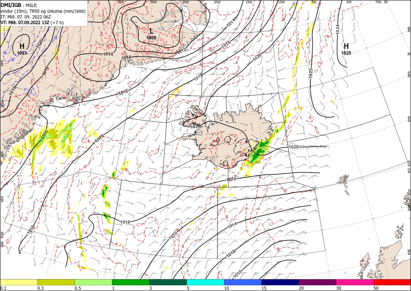Click the 'vindur (10m), T850 og úrkoma' line
411x291 pixels.
pos(42,11)
